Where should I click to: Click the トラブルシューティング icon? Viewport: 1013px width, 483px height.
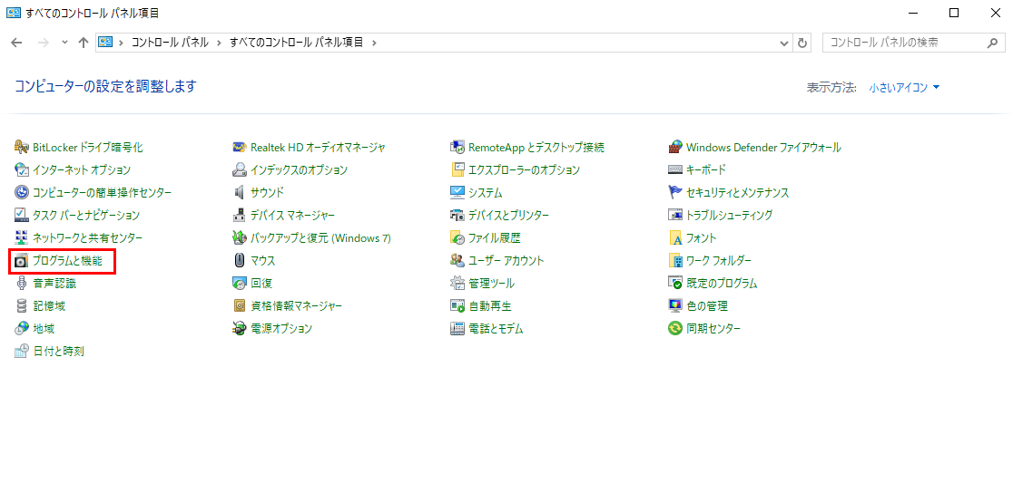[675, 216]
